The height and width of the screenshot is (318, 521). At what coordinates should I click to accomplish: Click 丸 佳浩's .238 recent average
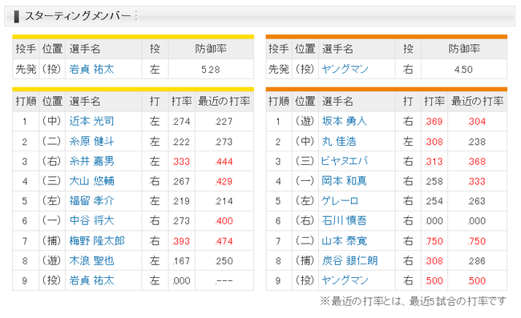pos(477,142)
